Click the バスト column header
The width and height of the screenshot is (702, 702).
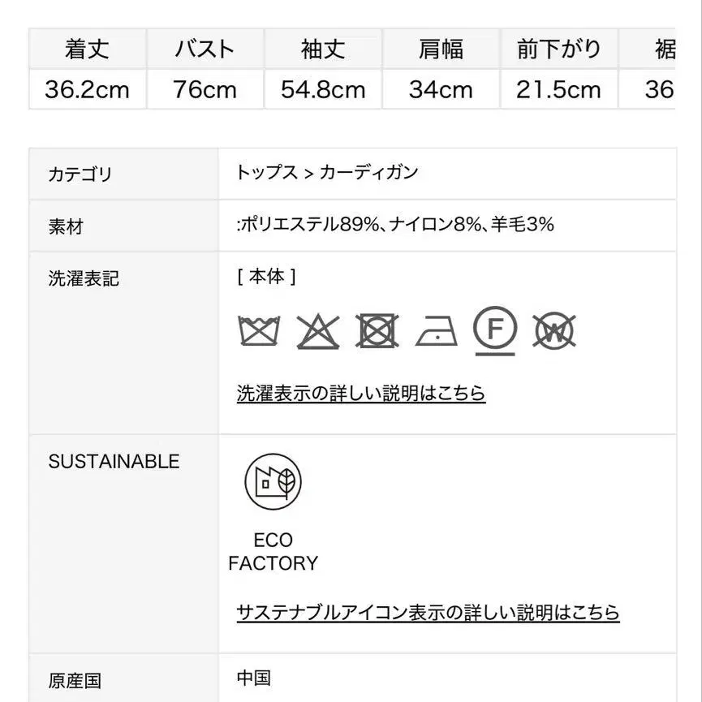(x=205, y=49)
